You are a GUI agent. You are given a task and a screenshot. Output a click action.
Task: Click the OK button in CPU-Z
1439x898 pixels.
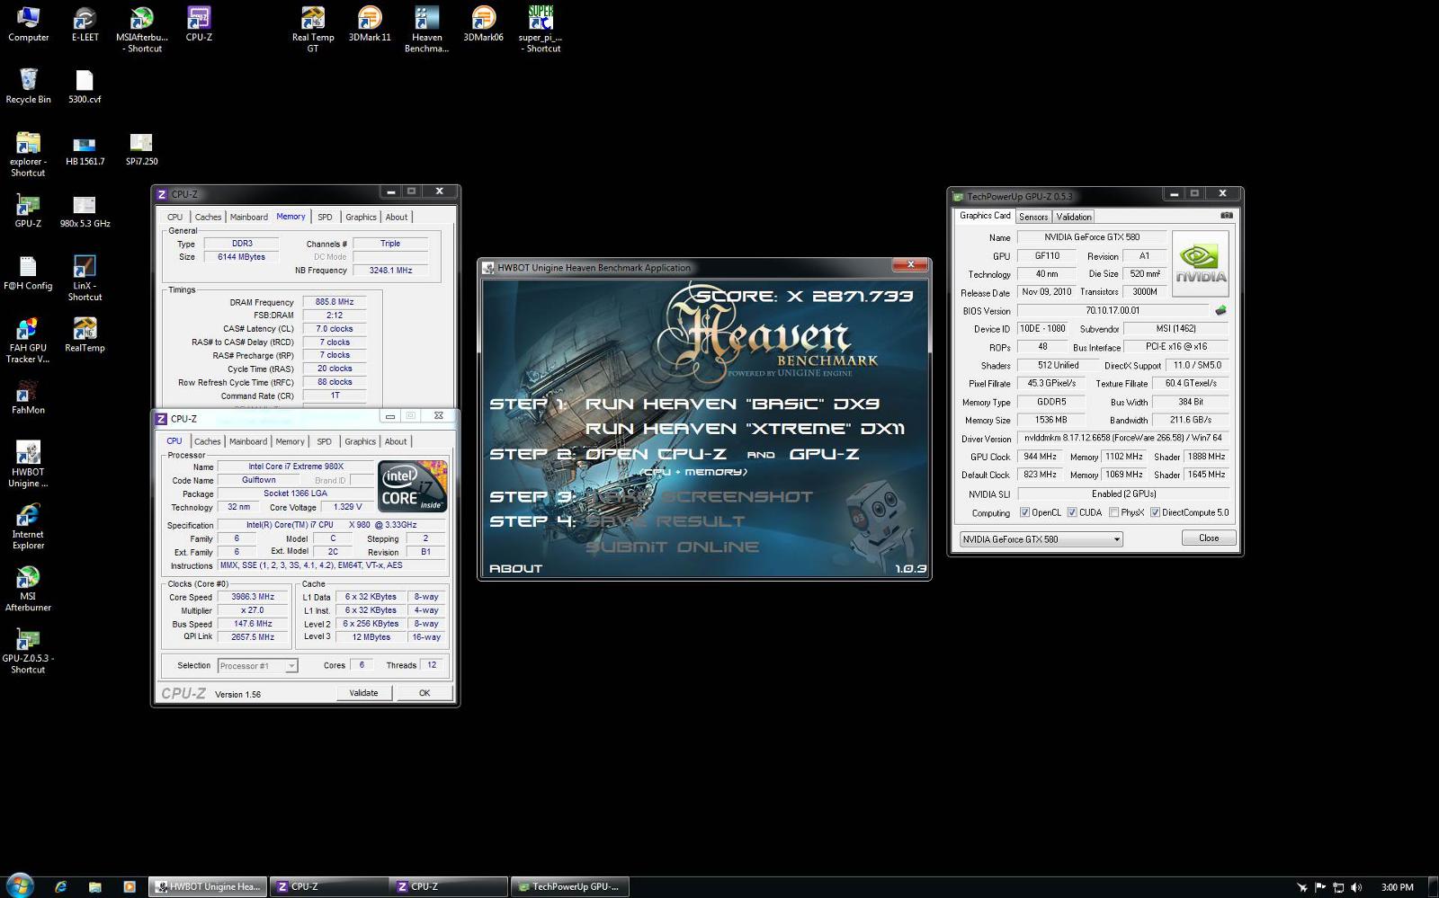425,693
